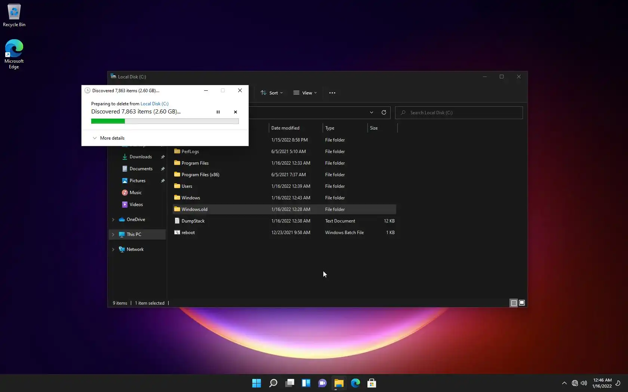Launch Microsoft Edge from the taskbar
This screenshot has width=628, height=392.
355,383
